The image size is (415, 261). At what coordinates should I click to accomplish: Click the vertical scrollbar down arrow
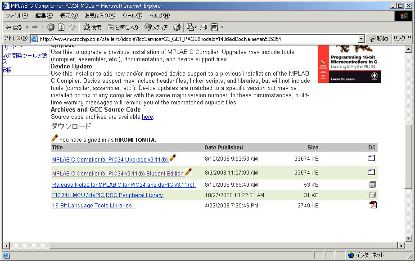click(408, 238)
